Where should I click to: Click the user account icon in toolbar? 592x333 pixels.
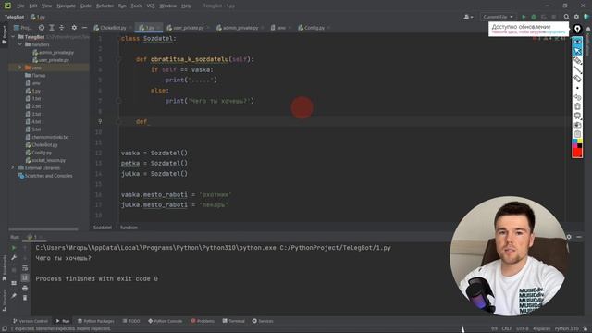468,17
